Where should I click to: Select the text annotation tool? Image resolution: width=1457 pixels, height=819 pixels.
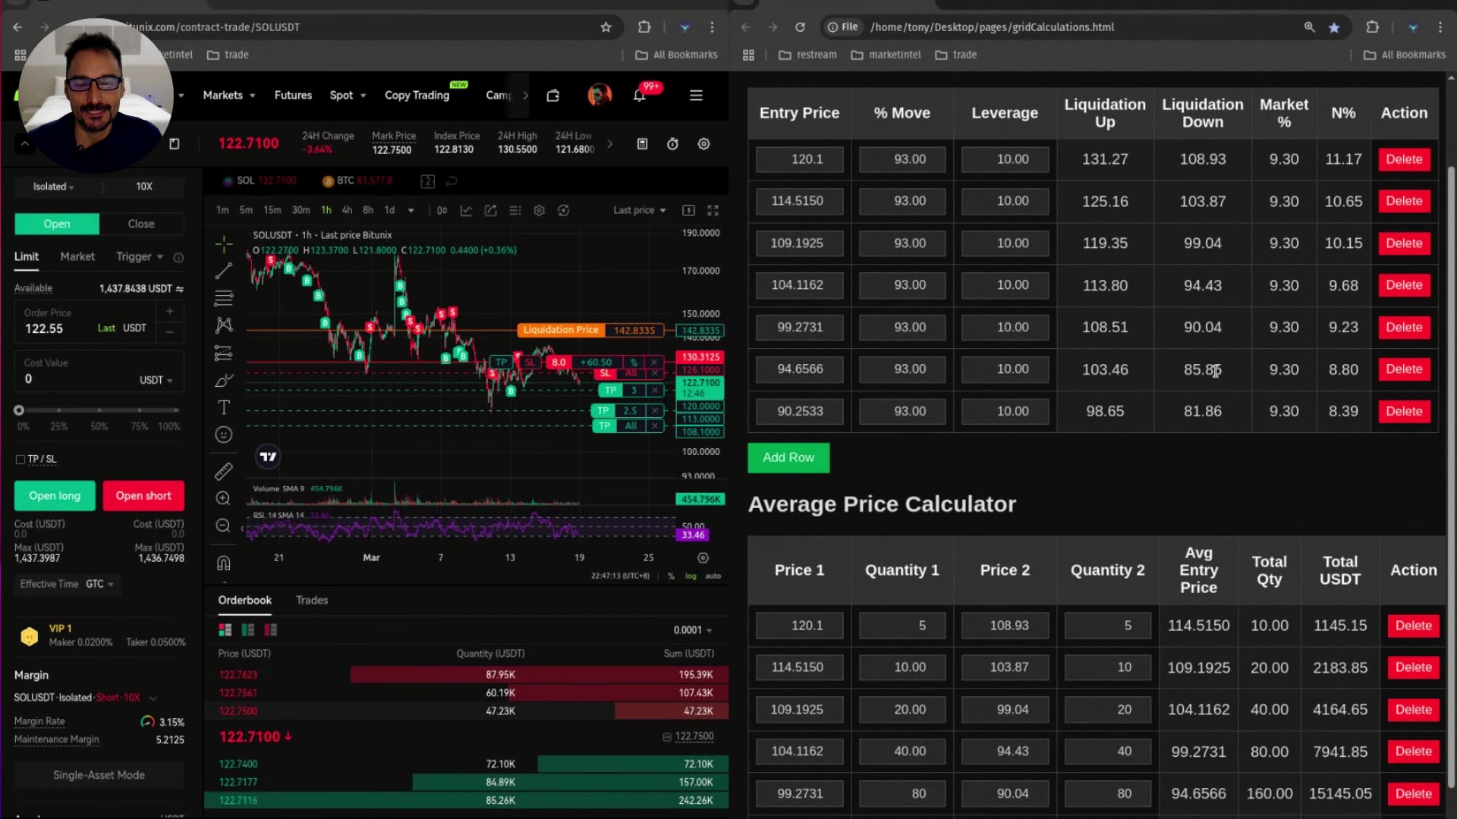[223, 408]
